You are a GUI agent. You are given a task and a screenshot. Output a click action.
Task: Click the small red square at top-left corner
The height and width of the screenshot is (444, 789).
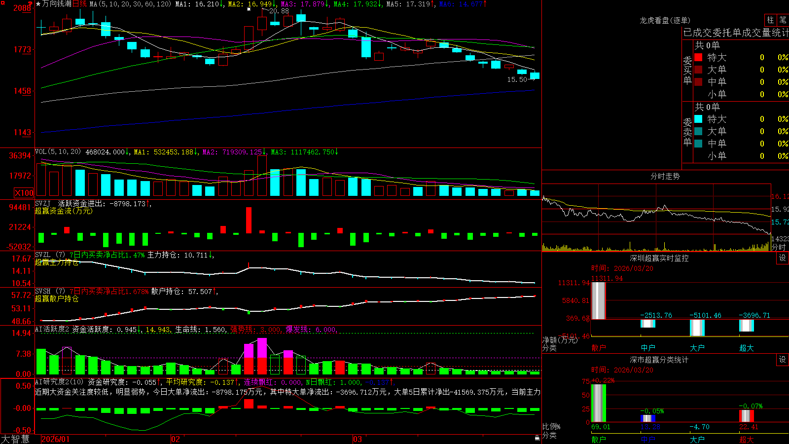(x=2, y=2)
